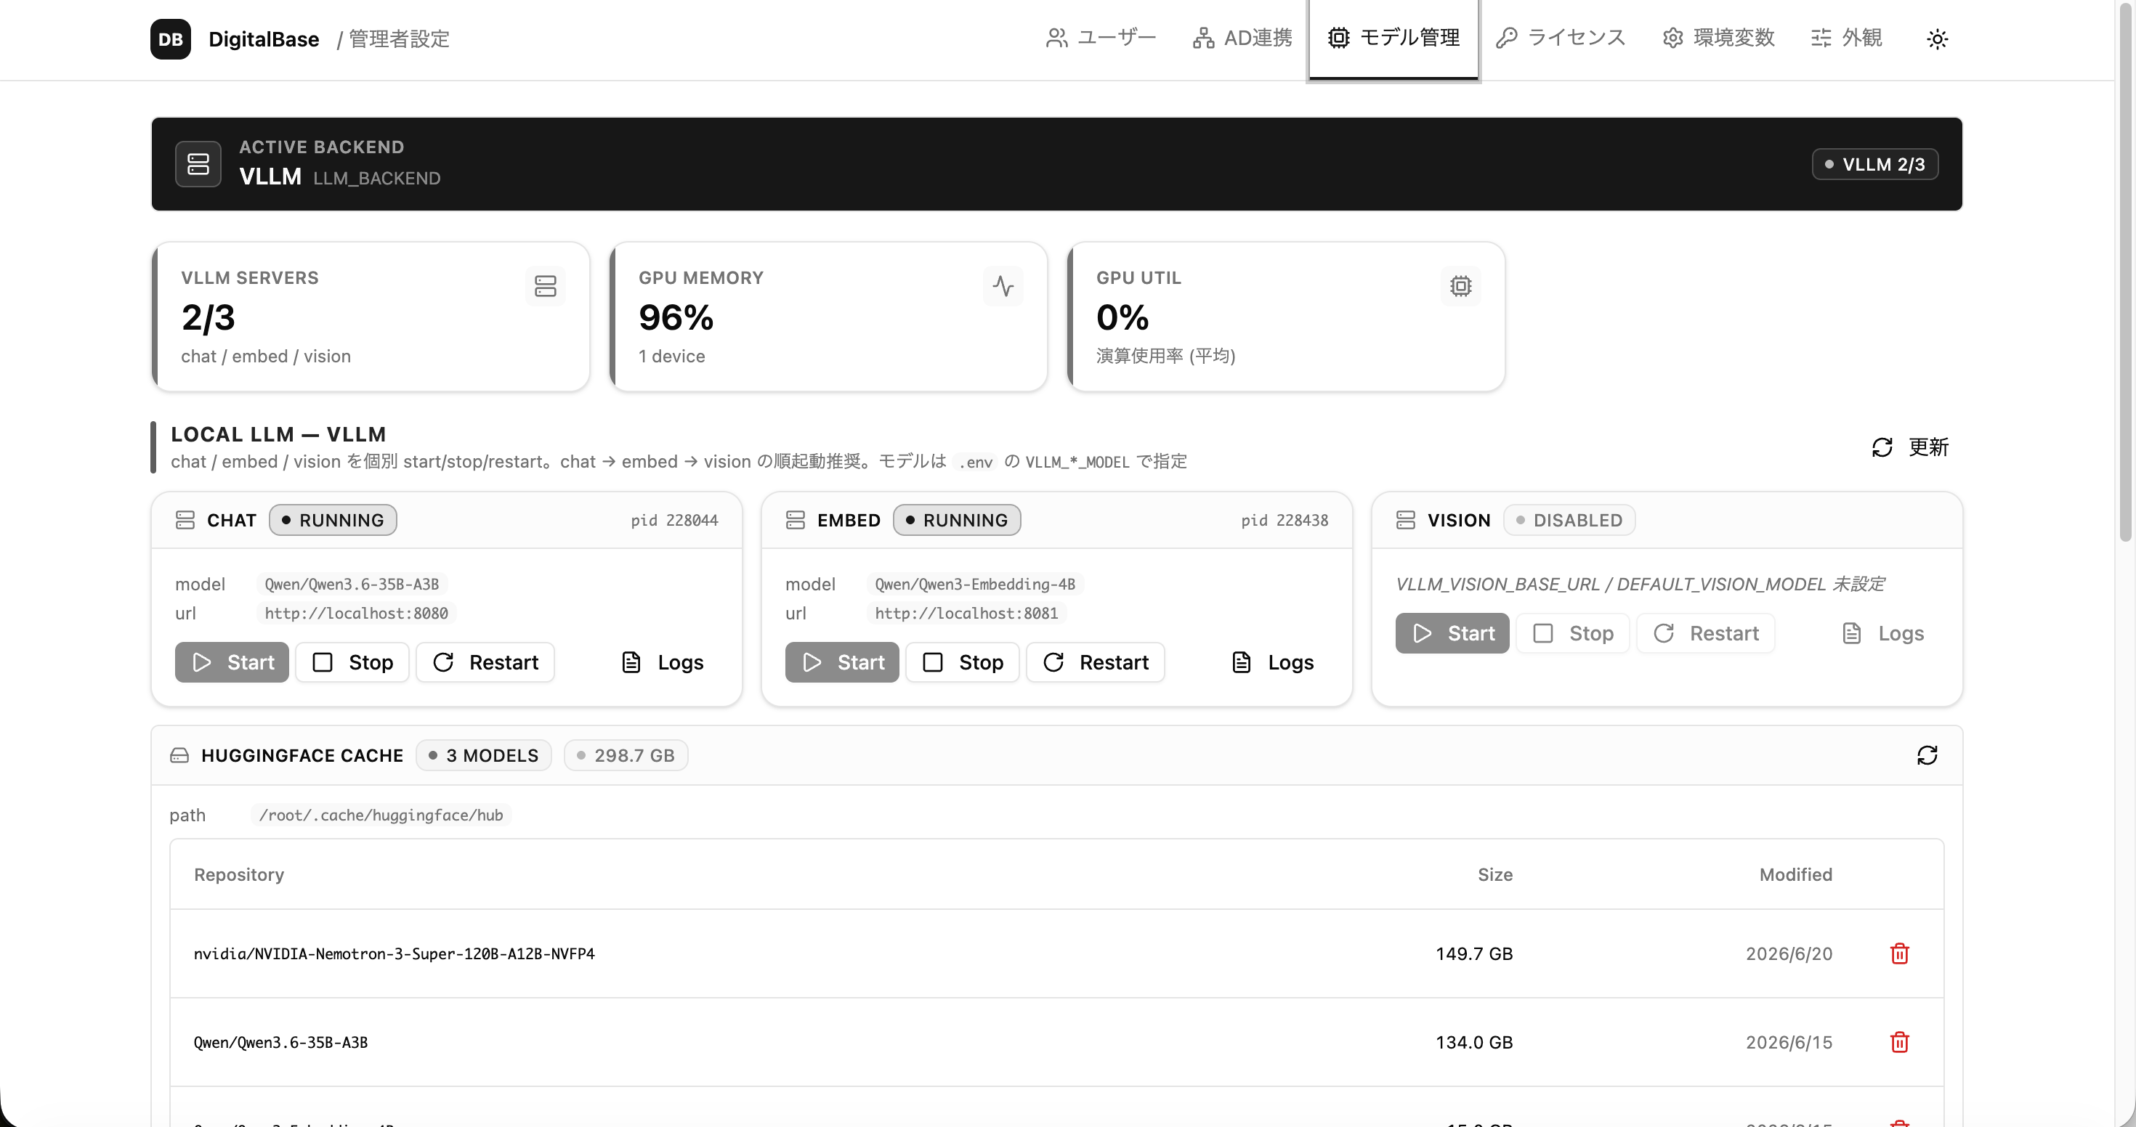Screen dimensions: 2136x1127
Task: Click the 2026/6/20 modified date
Action: click(1789, 953)
